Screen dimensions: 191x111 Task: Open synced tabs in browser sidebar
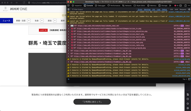pos(188,94)
